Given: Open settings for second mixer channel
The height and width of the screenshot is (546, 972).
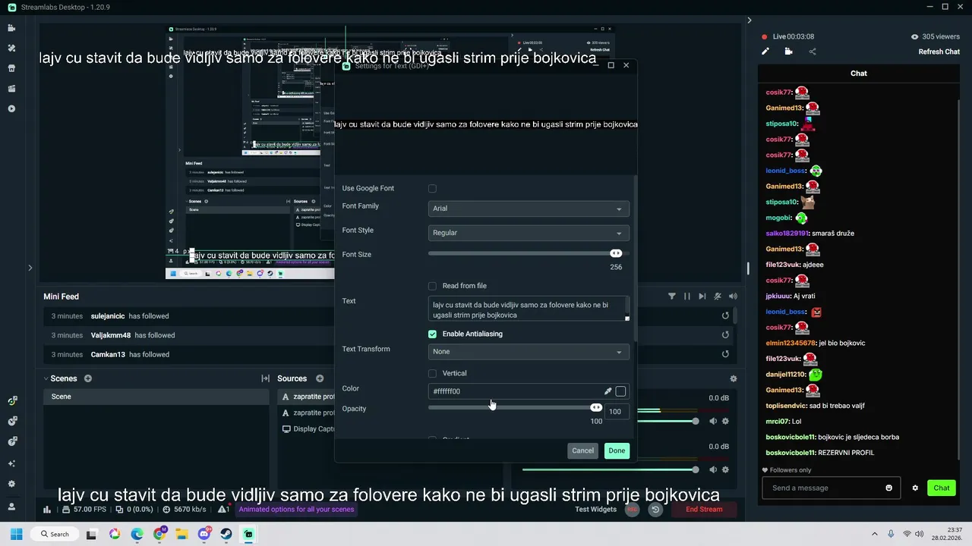Looking at the screenshot, I should (x=725, y=469).
